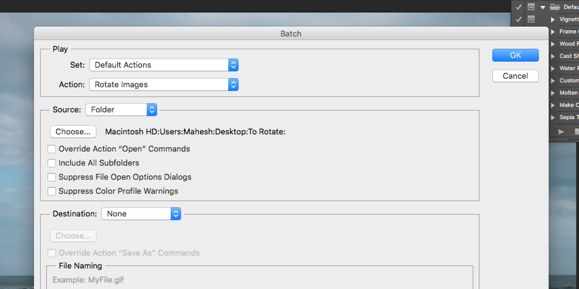Toggle dialog icon for Vignette action
Image resolution: width=579 pixels, height=289 pixels.
point(531,19)
